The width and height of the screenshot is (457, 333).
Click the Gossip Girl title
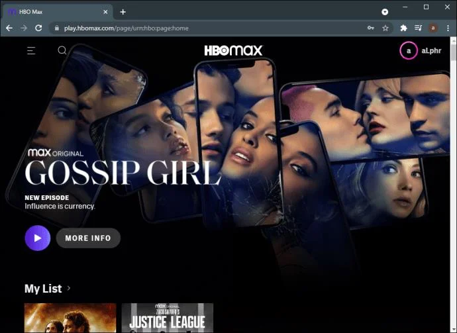tap(123, 173)
